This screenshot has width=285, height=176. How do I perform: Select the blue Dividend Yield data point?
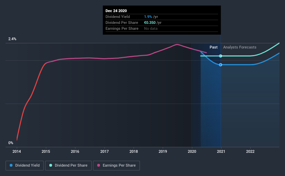(x=220, y=65)
